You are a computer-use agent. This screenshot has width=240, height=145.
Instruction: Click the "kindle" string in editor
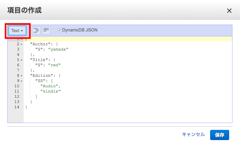coord(51,91)
